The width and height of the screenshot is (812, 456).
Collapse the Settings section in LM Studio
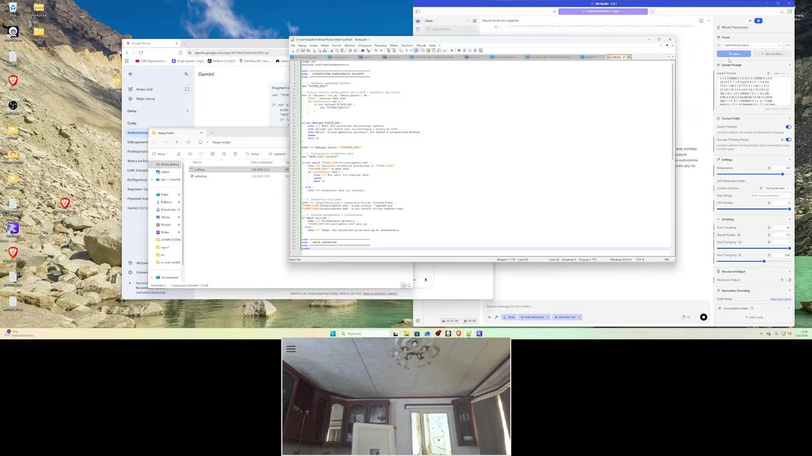(x=789, y=160)
